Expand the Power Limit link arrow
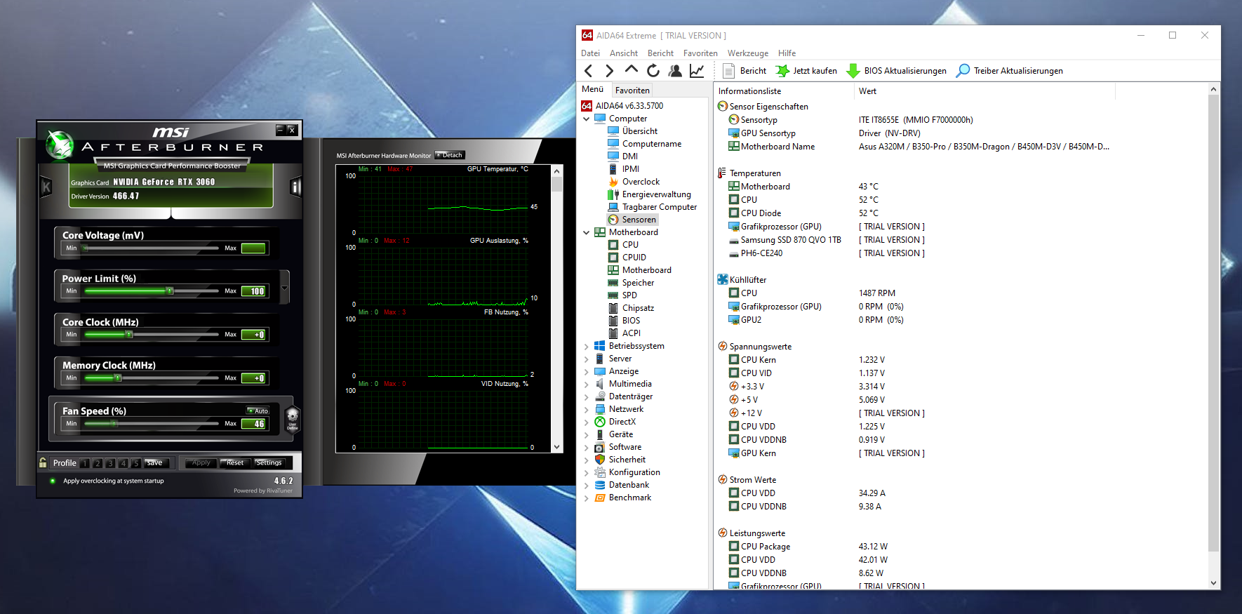The width and height of the screenshot is (1242, 614). pyautogui.click(x=284, y=288)
